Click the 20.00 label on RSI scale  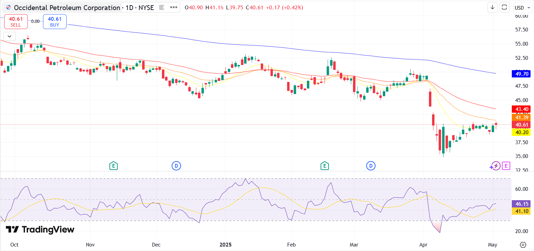click(x=522, y=231)
